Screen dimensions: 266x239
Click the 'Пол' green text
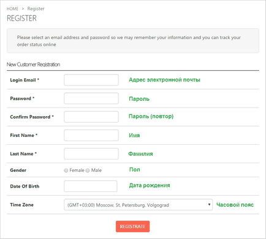[135, 169]
